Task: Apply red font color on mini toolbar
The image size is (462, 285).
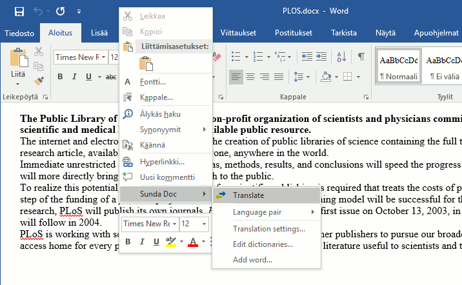Action: 193,242
